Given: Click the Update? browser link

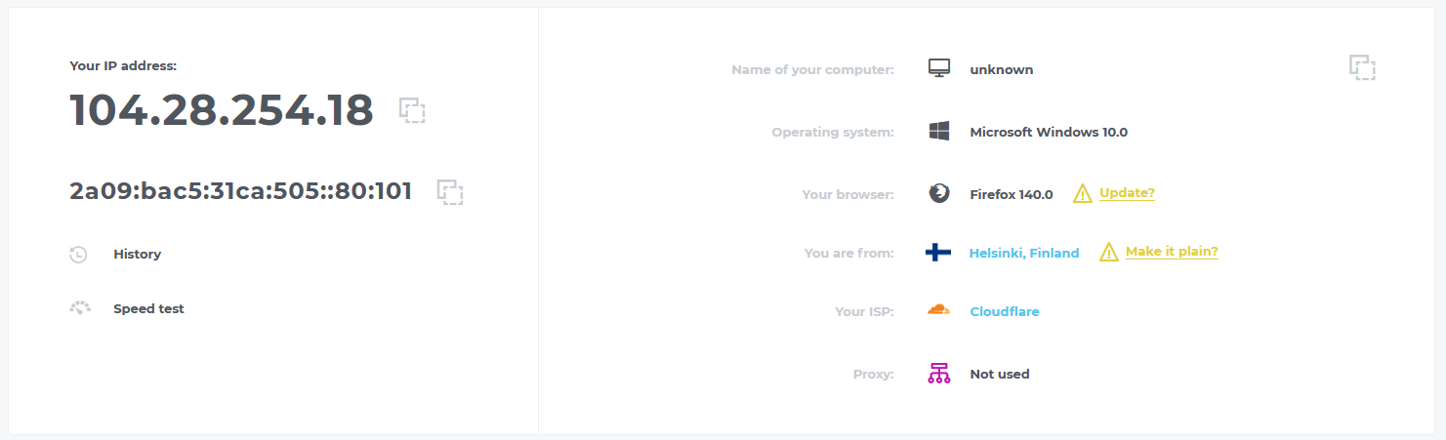Looking at the screenshot, I should pos(1127,193).
